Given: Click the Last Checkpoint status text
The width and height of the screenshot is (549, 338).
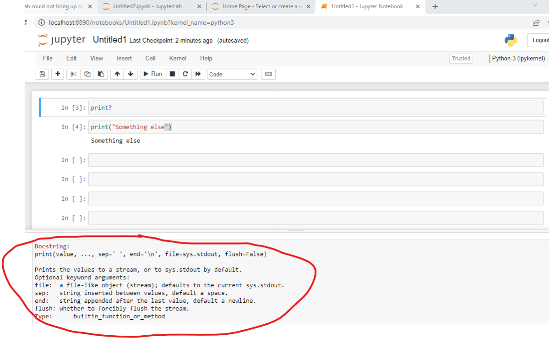Looking at the screenshot, I should tap(171, 41).
